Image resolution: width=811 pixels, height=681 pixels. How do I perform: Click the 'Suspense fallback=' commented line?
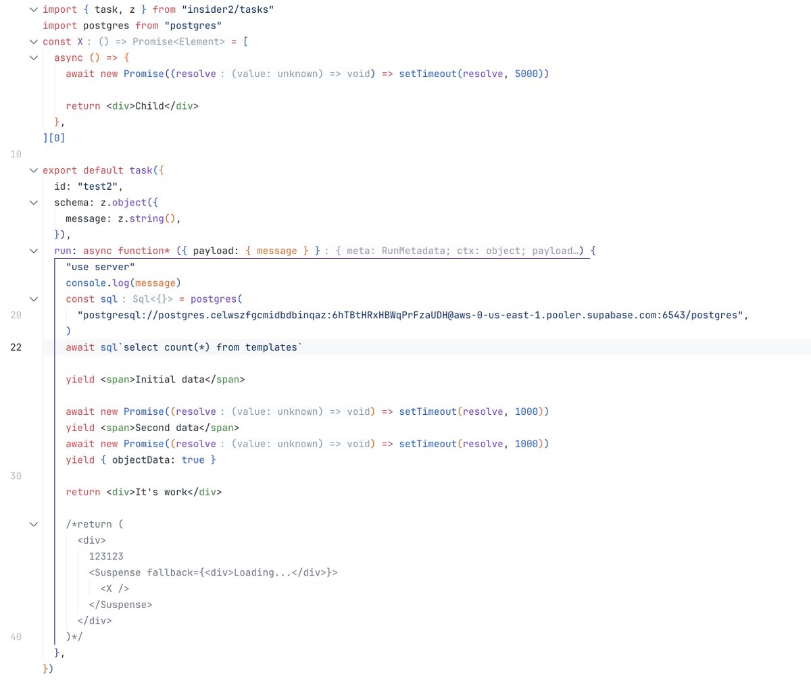click(x=213, y=572)
